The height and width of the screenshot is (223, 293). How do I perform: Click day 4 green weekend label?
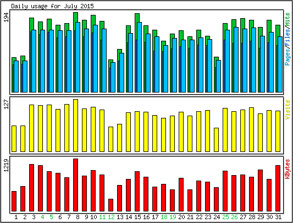42,217
